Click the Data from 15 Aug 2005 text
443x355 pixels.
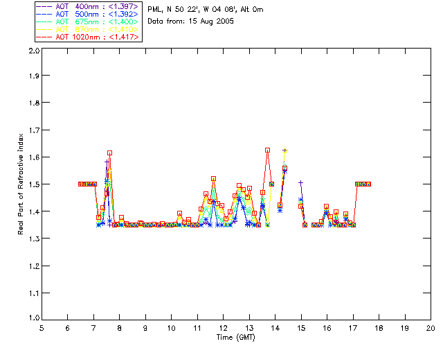coord(191,21)
